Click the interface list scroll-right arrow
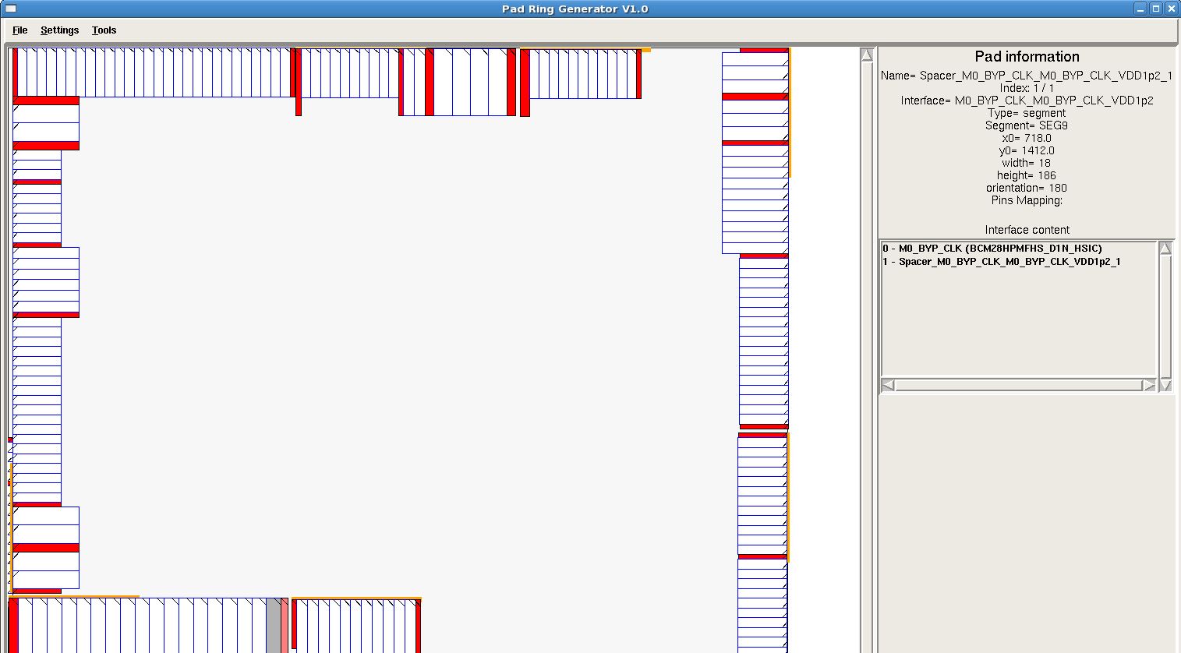 1148,385
